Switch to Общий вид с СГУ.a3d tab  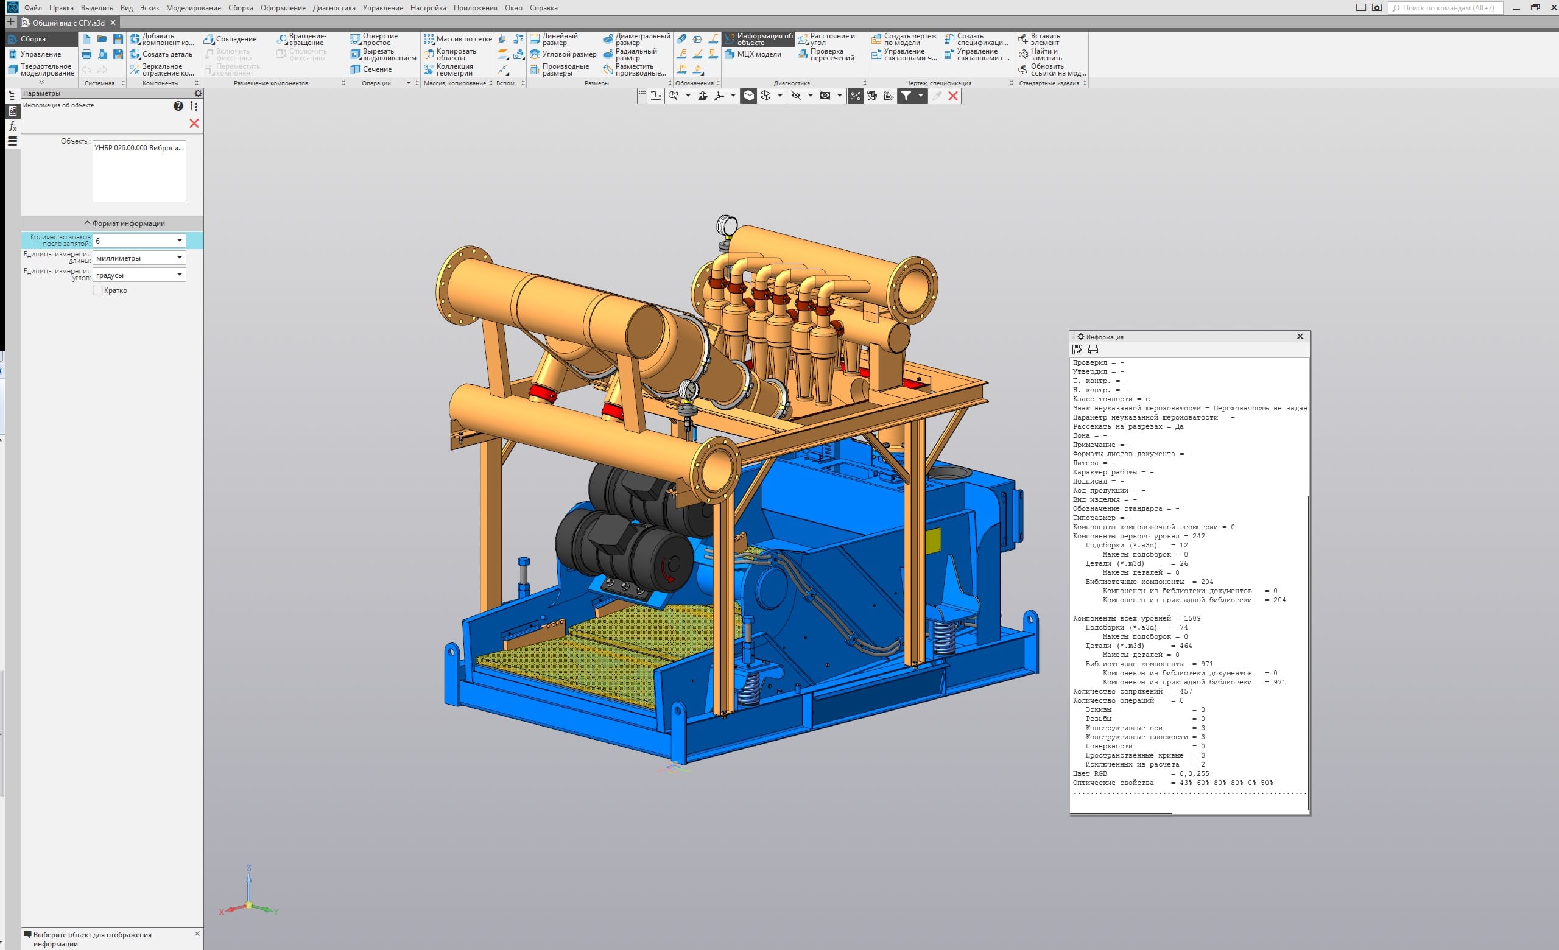pyautogui.click(x=68, y=23)
